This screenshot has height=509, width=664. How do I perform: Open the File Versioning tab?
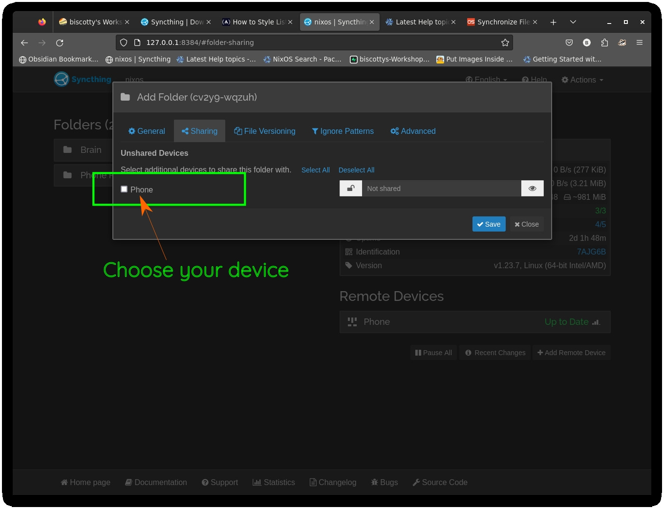coord(265,131)
